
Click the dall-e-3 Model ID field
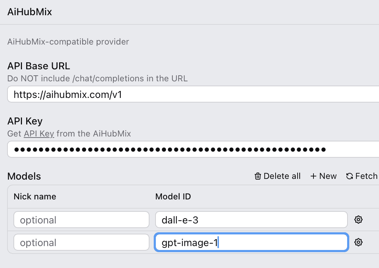251,220
